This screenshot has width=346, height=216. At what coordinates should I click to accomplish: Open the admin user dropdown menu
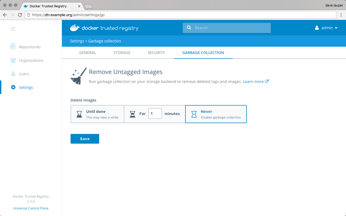tap(326, 28)
